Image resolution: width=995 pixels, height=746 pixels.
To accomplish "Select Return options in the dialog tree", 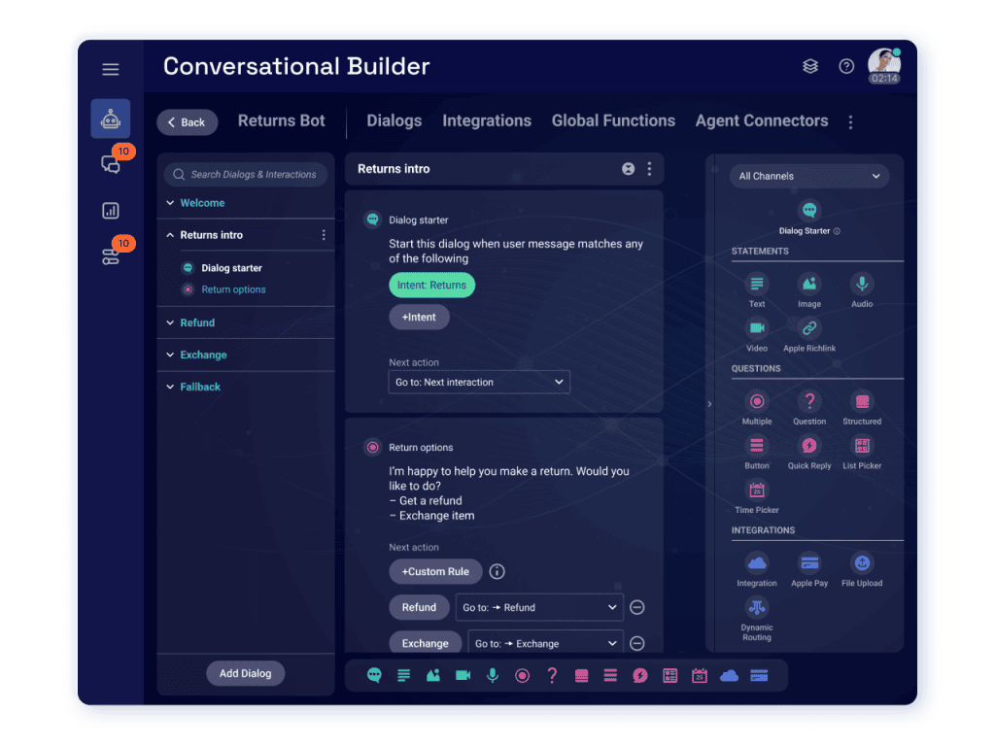I will pos(233,289).
